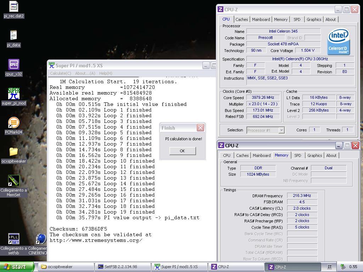Click the Loop 19 finished line
This screenshot has height=272, width=363.
coord(105,212)
